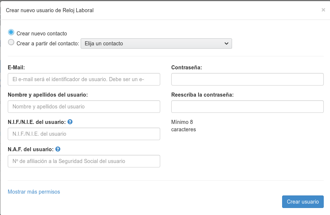The image size is (330, 215).
Task: Select the "Crear nuevo contacto" radio button
Action: 11,33
